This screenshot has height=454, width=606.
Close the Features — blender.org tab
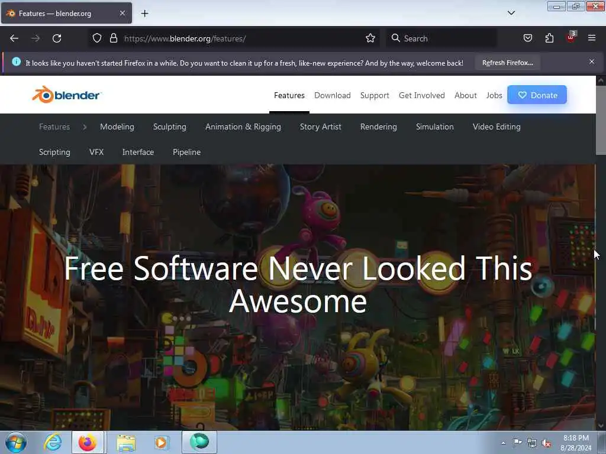click(x=122, y=13)
